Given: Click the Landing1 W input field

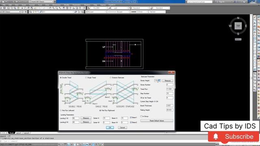Looking at the screenshot, I should coord(76,118).
